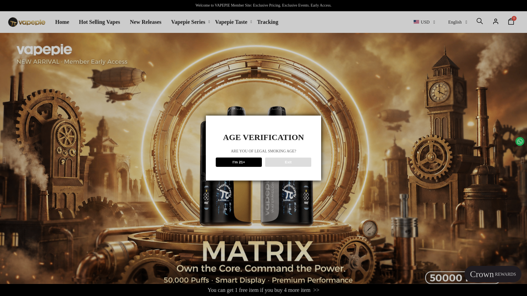This screenshot has height=296, width=527.
Task: Open the shopping cart bag icon
Action: (x=511, y=22)
